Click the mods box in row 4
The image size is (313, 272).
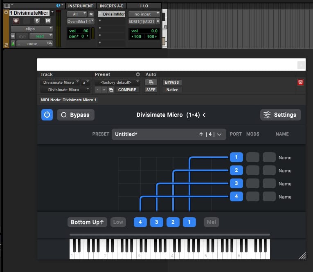[x=269, y=196]
